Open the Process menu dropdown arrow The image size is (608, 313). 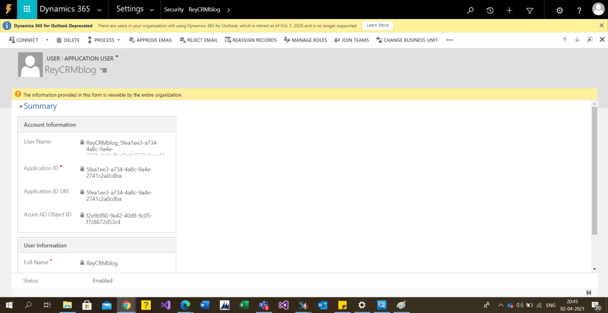[118, 40]
